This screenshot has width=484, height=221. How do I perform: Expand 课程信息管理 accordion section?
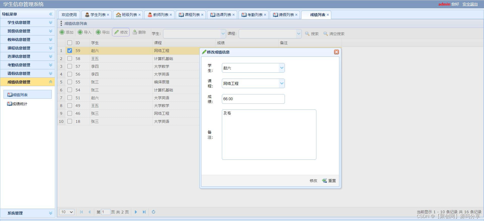tap(27, 48)
